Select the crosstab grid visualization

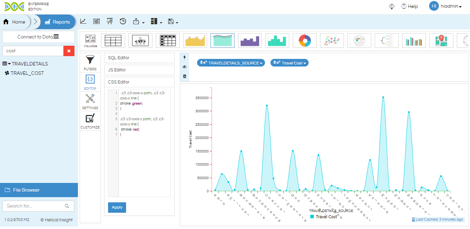(x=168, y=41)
